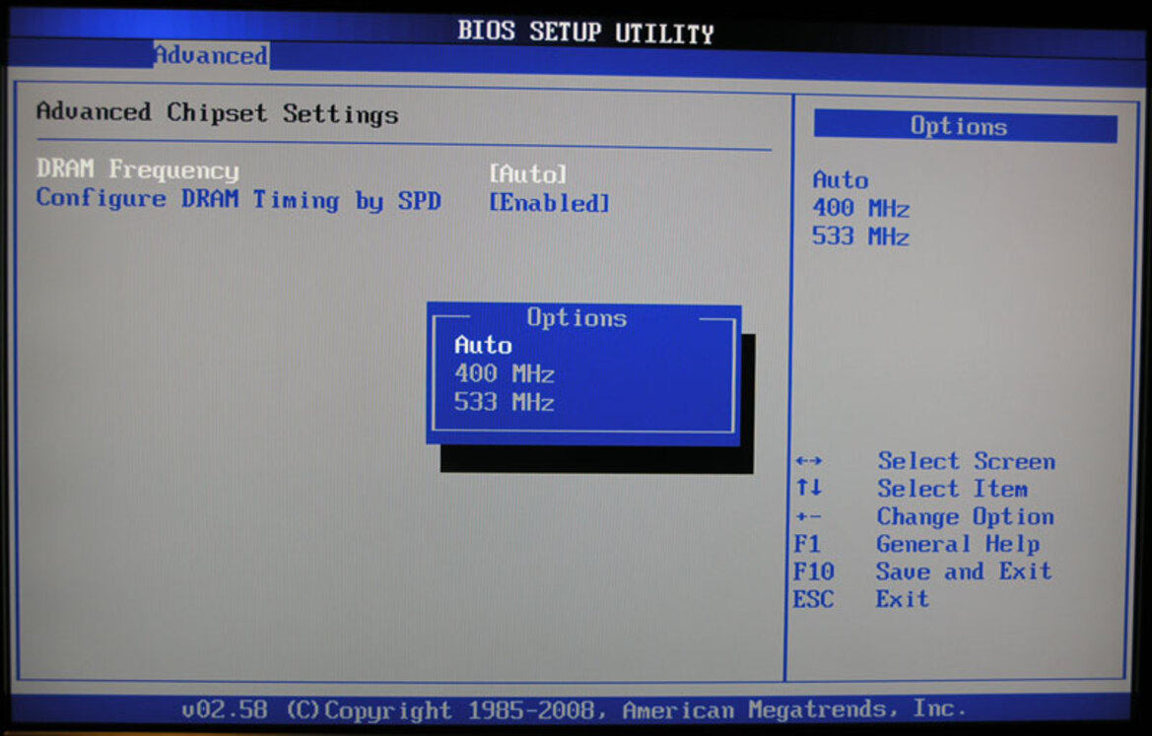Click the Select Item legend entry

pos(954,489)
